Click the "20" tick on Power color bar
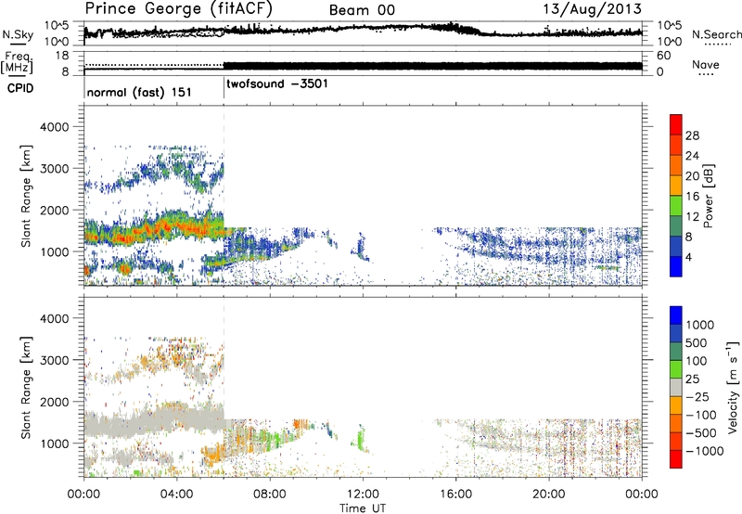This screenshot has width=742, height=514. (692, 176)
